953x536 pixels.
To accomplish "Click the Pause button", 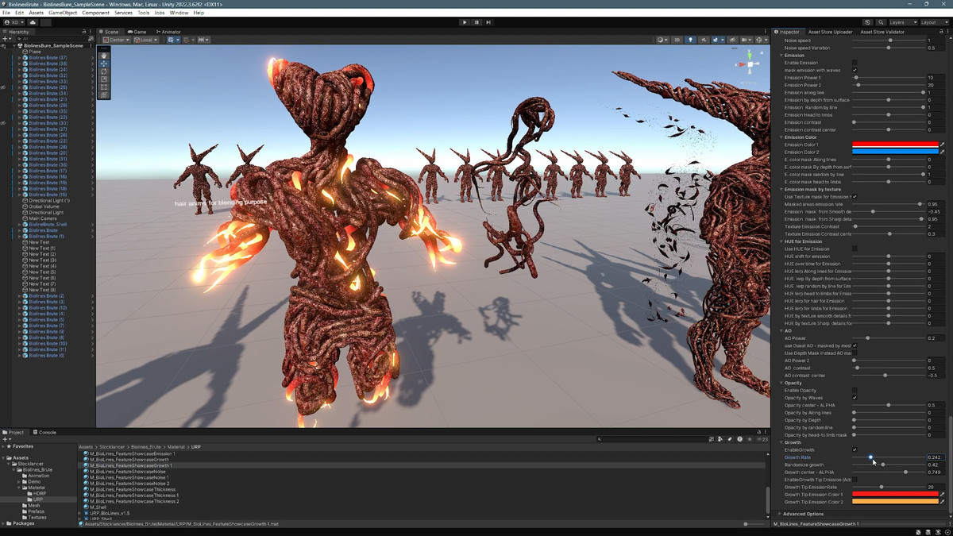I will point(476,22).
